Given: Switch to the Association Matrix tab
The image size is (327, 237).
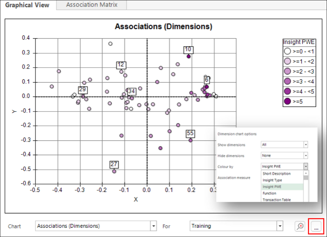Looking at the screenshot, I should [92, 5].
